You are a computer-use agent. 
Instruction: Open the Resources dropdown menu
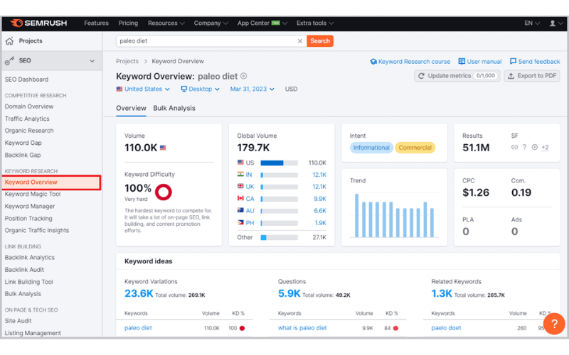pyautogui.click(x=166, y=23)
